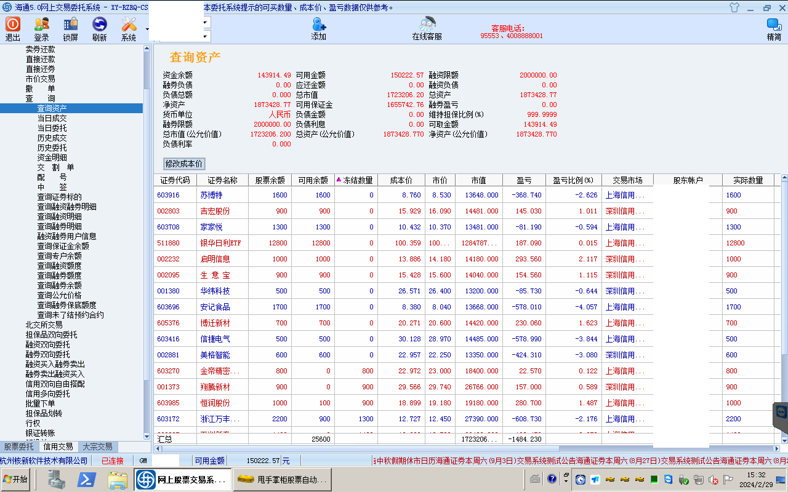Screen dimensions: 788x492
Task: Expand the dropdown arrow next to 系统
Action: tap(147, 29)
